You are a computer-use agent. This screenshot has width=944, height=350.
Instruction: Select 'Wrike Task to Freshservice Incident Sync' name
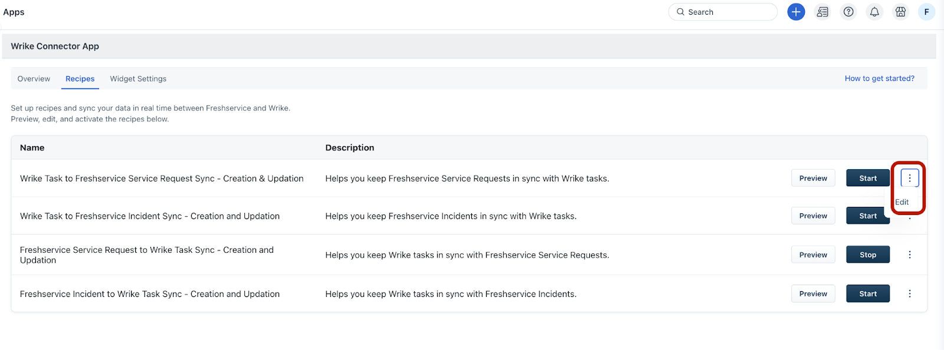(x=150, y=216)
